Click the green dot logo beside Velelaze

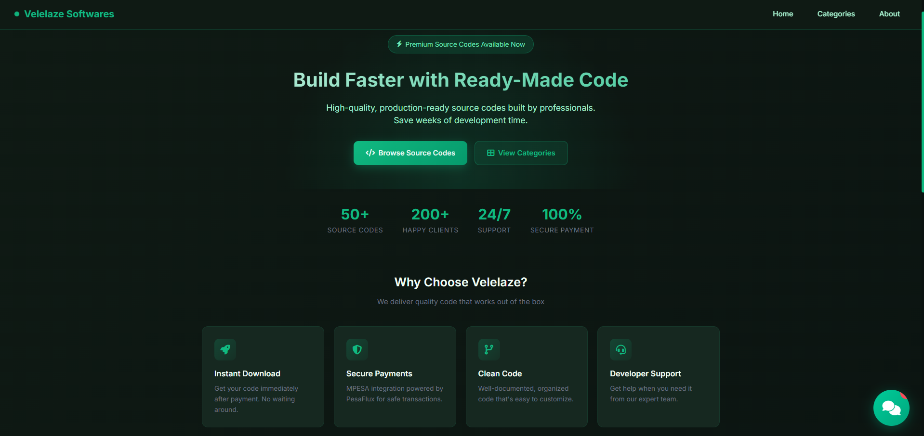pyautogui.click(x=17, y=14)
